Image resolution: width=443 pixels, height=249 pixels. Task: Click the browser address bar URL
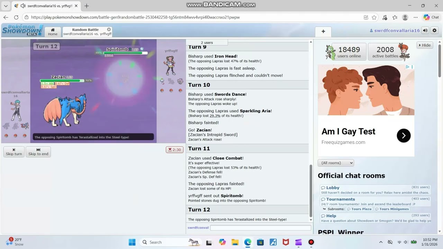[x=135, y=17]
